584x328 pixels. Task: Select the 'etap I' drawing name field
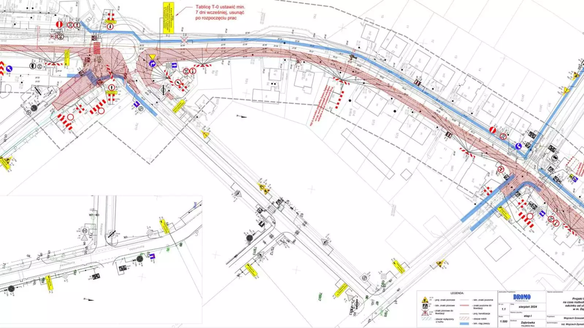pos(528,316)
